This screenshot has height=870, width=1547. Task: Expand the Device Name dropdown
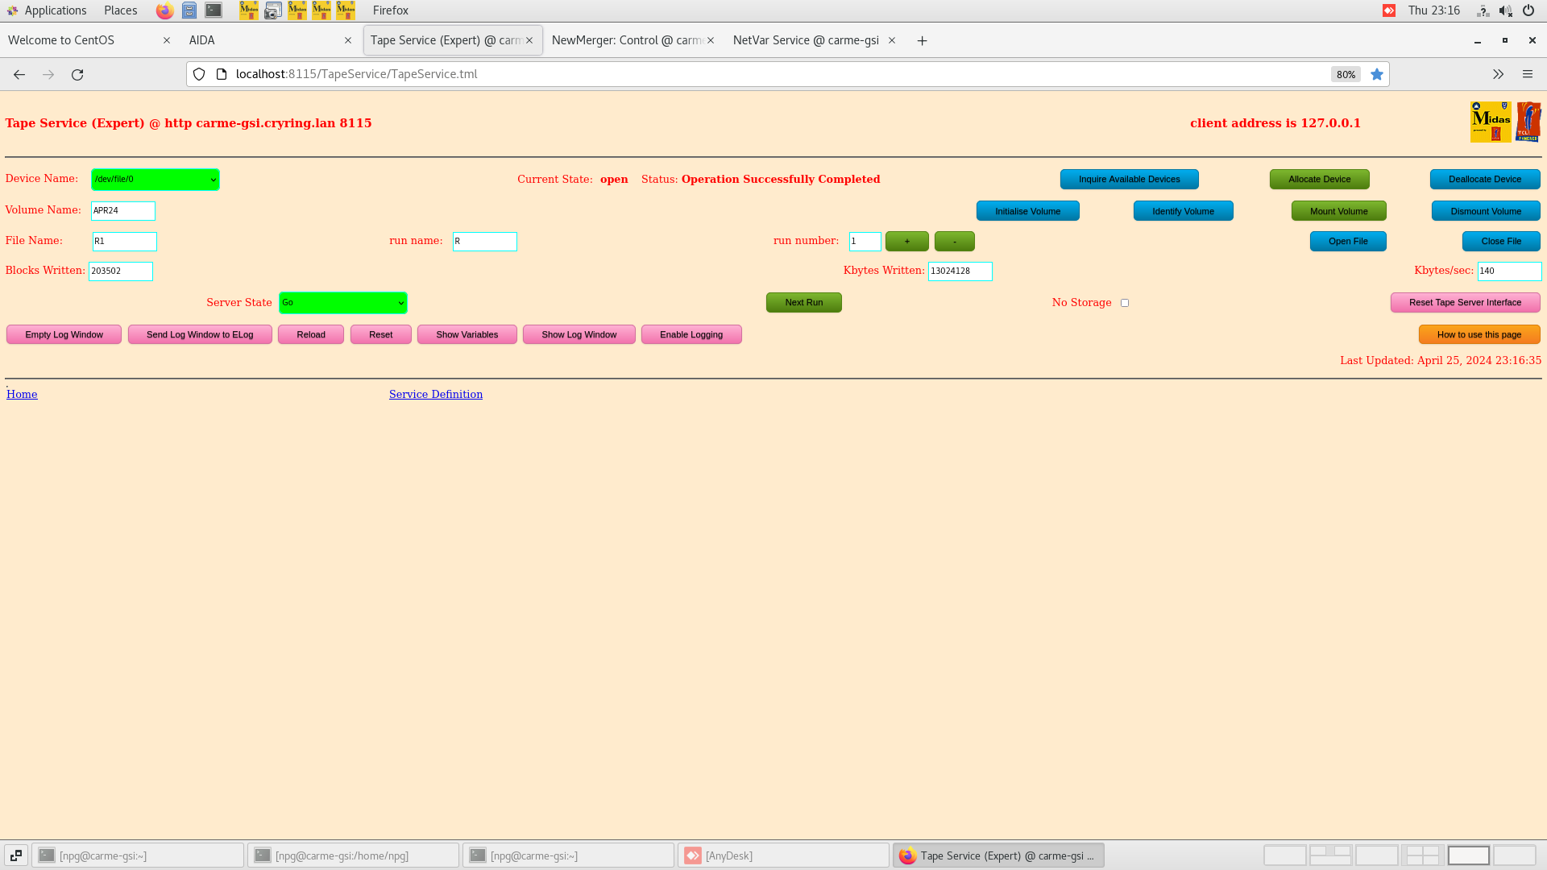click(155, 179)
